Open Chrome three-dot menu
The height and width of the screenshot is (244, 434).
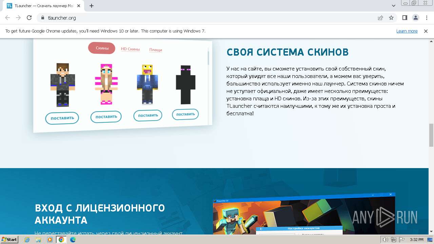(x=426, y=18)
